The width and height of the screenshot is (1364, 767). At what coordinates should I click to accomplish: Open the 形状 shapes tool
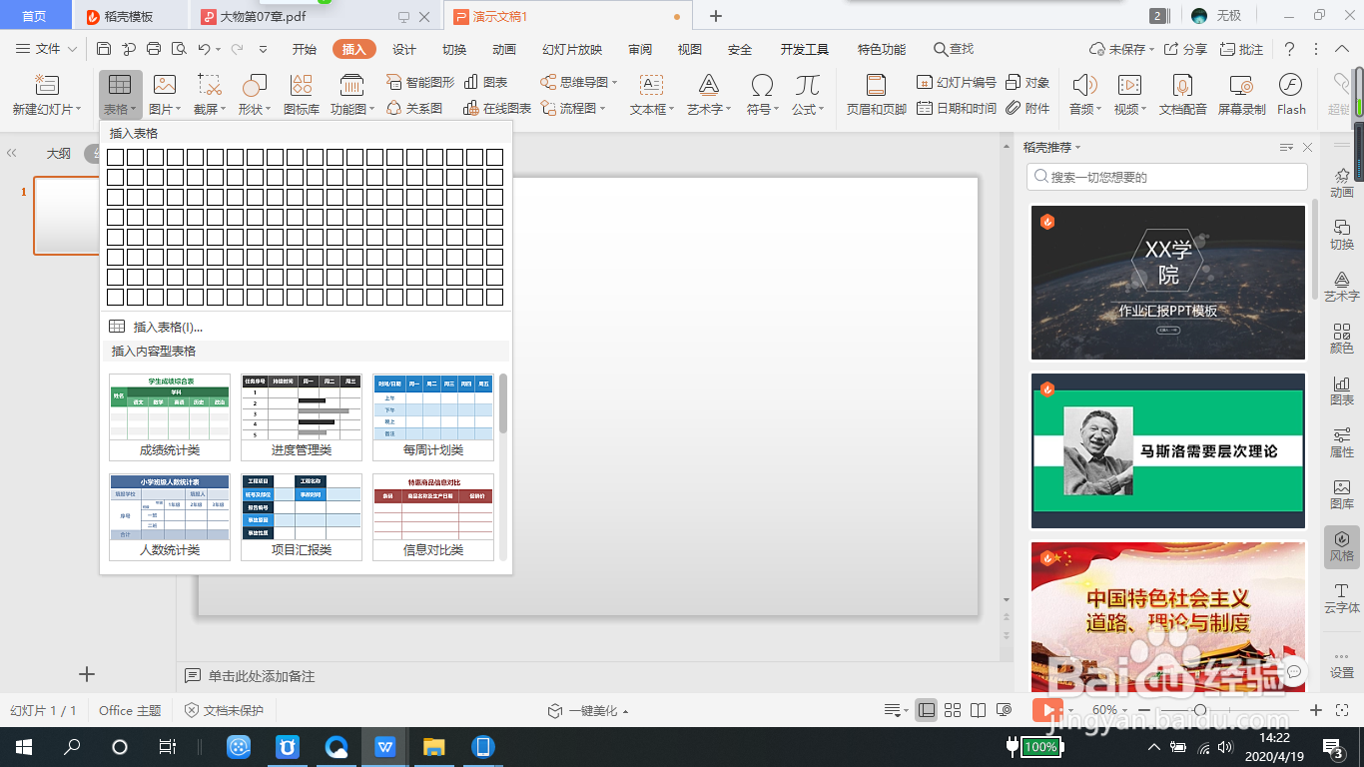255,95
